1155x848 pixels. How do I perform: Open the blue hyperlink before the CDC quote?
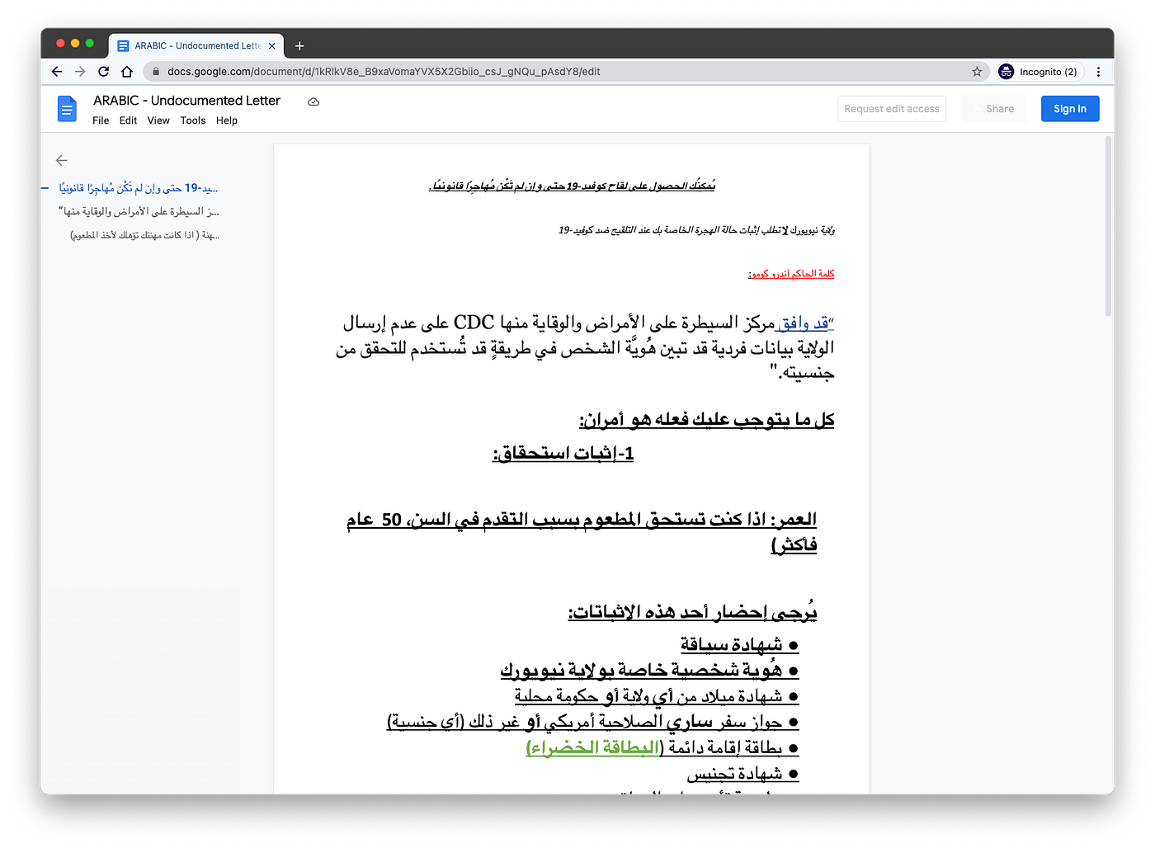point(803,323)
